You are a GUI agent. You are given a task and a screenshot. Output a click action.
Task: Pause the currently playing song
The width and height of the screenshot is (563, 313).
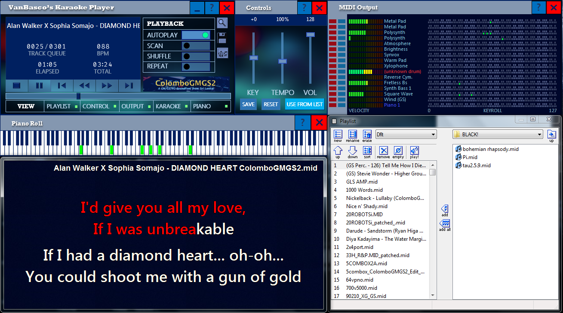(x=40, y=86)
